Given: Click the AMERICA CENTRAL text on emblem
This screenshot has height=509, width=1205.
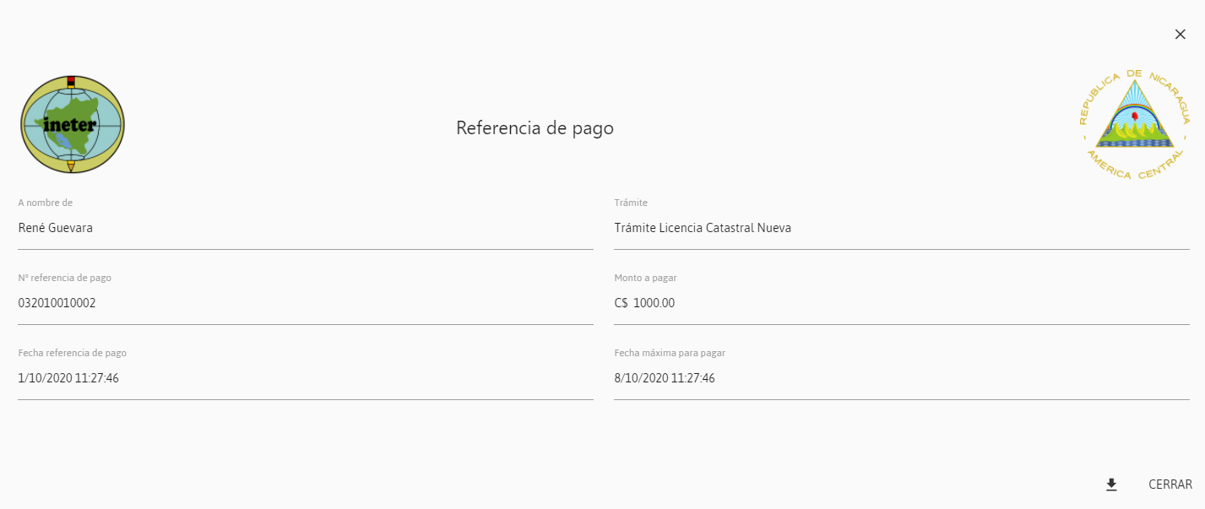Looking at the screenshot, I should coord(1134,167).
